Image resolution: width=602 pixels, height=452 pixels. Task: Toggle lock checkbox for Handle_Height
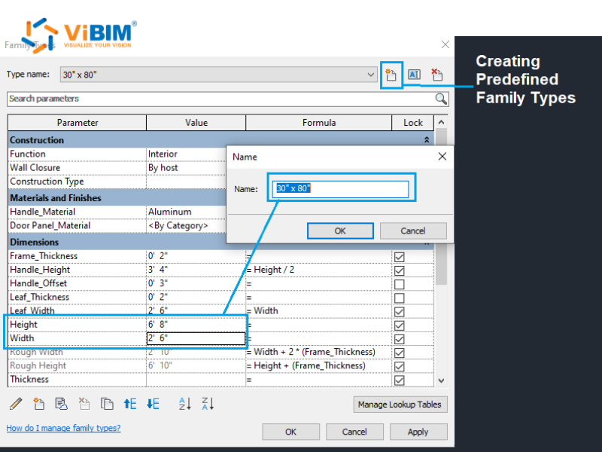pyautogui.click(x=400, y=270)
